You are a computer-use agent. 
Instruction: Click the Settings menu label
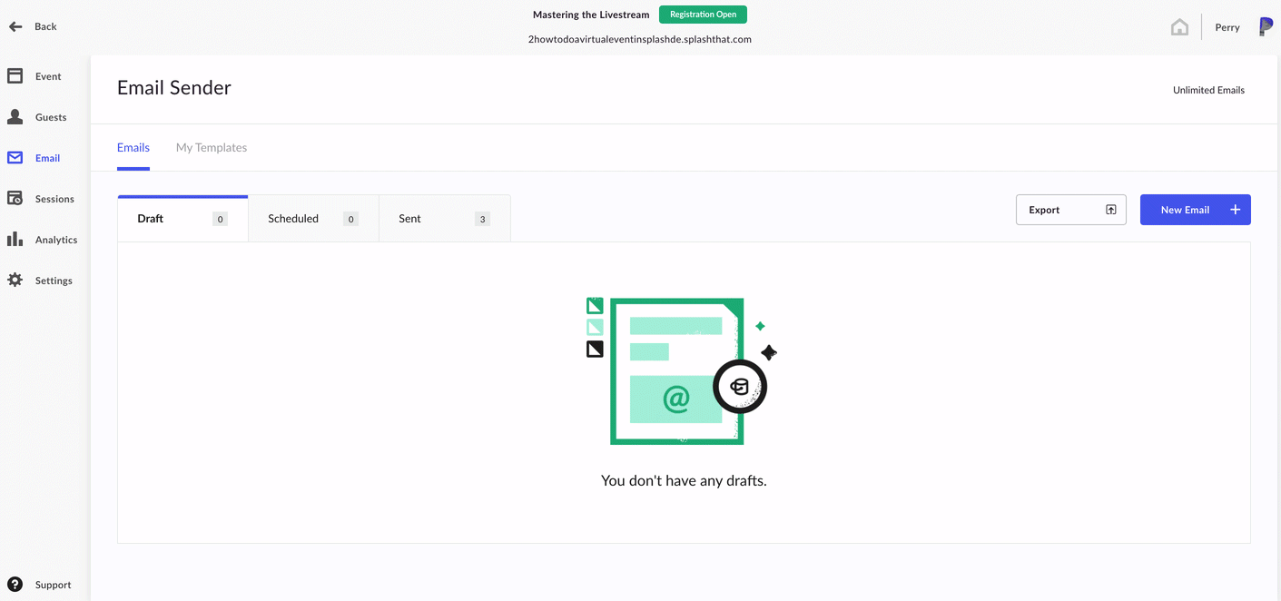pos(54,281)
